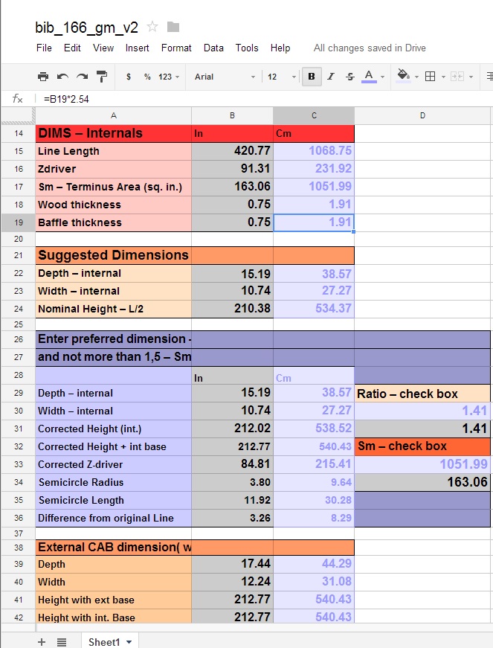Select the Paint format roller

[x=102, y=77]
